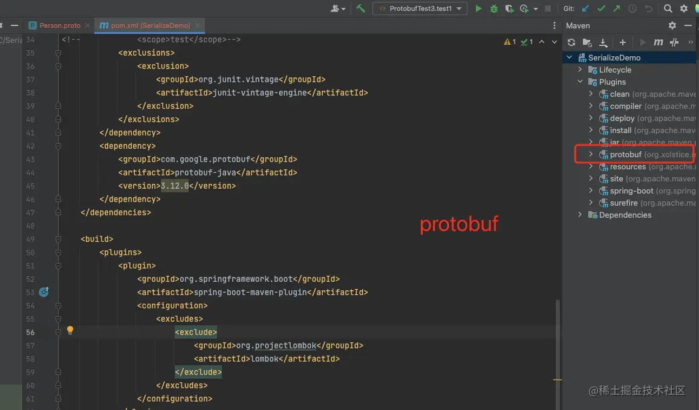Fold the excludes block on line 55
699x410 pixels.
pos(58,319)
